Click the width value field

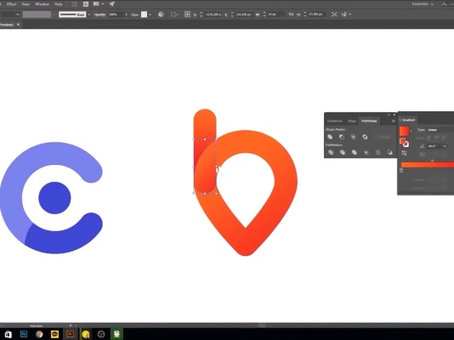[x=275, y=14]
